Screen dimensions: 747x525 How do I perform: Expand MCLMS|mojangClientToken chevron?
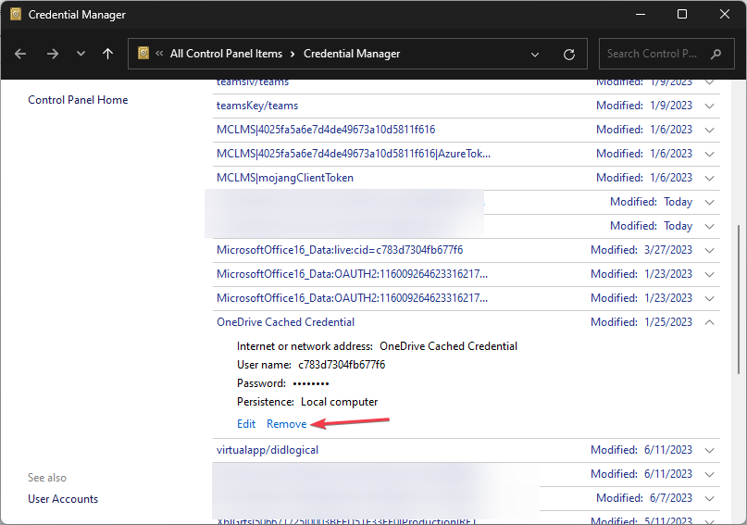click(709, 178)
